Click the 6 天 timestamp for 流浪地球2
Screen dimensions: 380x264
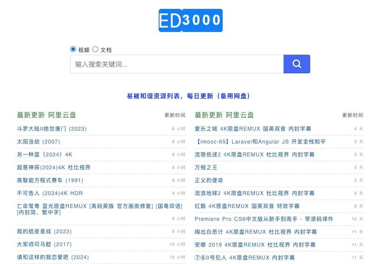pyautogui.click(x=359, y=193)
